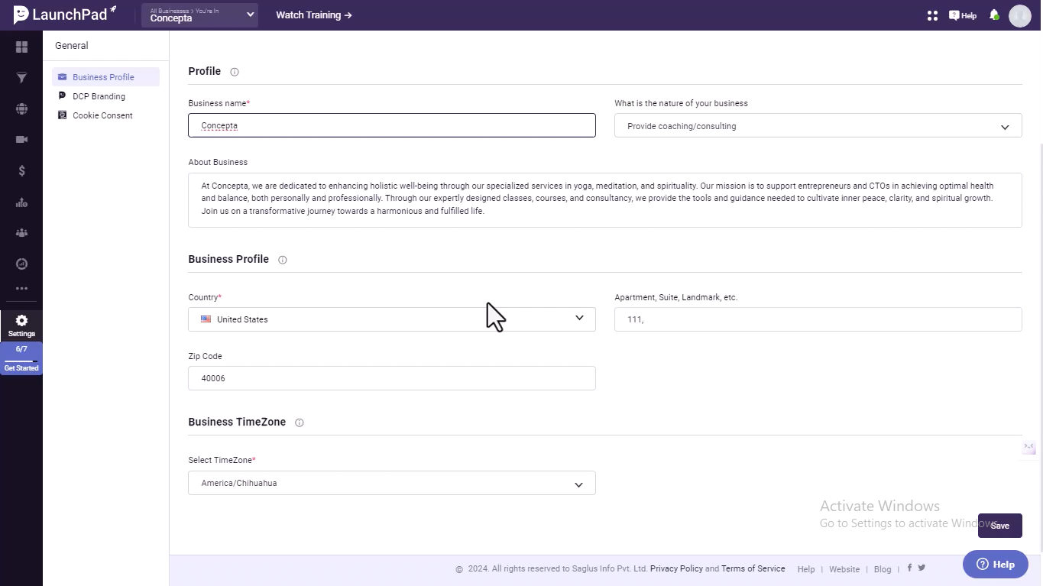1043x586 pixels.
Task: Click the Twitter icon in footer
Action: tap(922, 568)
